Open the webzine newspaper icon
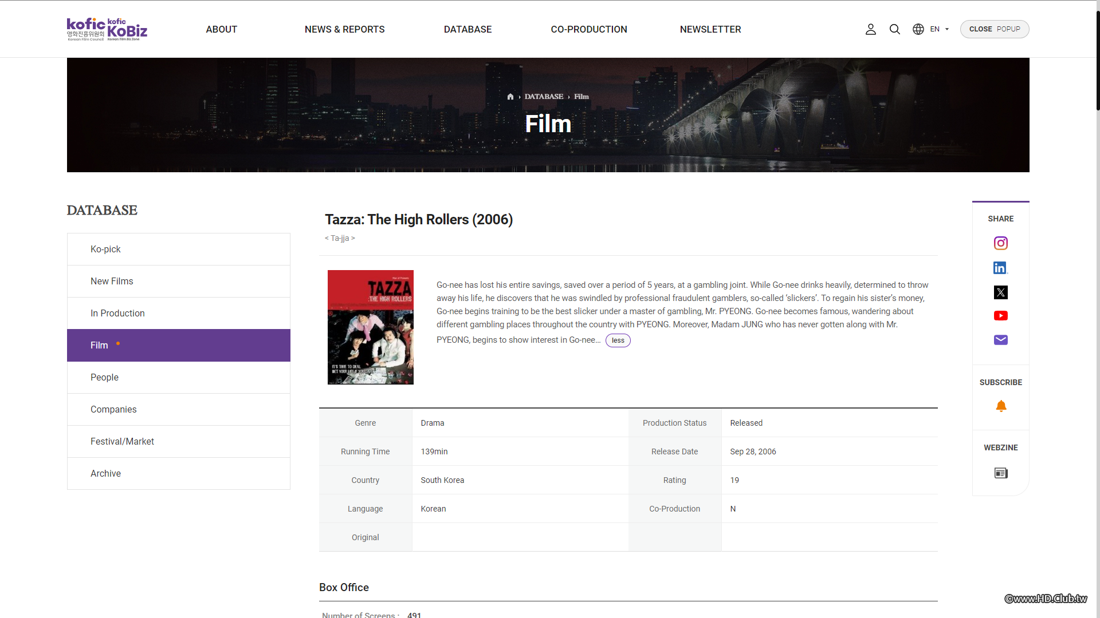The image size is (1100, 618). [1000, 473]
